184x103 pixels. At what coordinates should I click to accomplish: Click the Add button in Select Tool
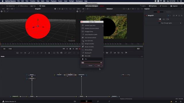click(99, 66)
